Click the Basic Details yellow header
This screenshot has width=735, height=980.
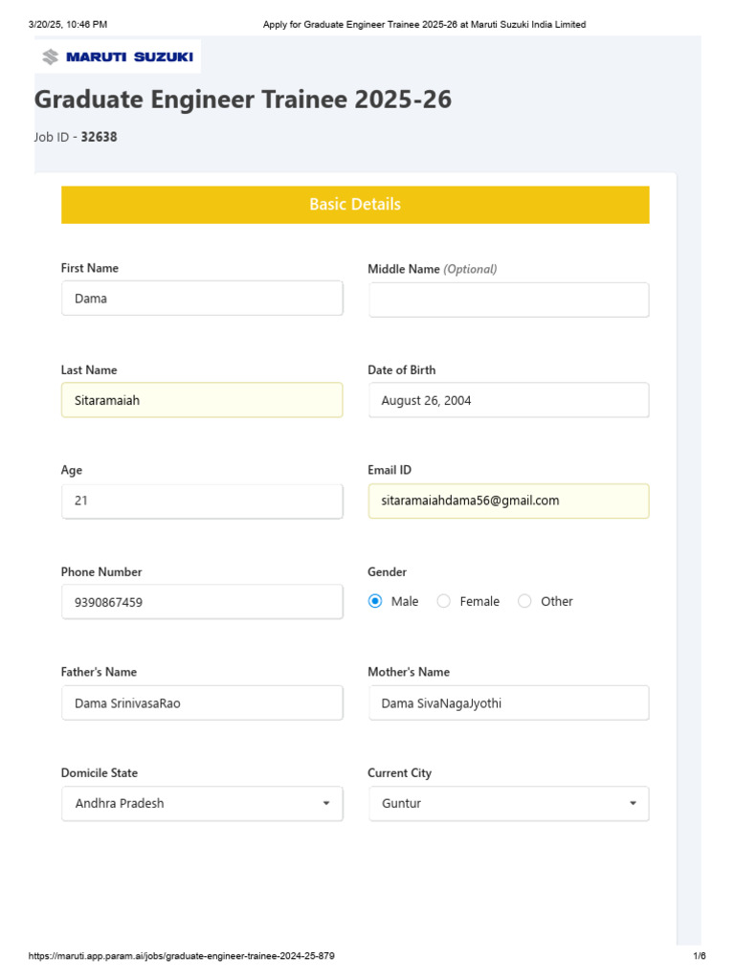pos(355,205)
